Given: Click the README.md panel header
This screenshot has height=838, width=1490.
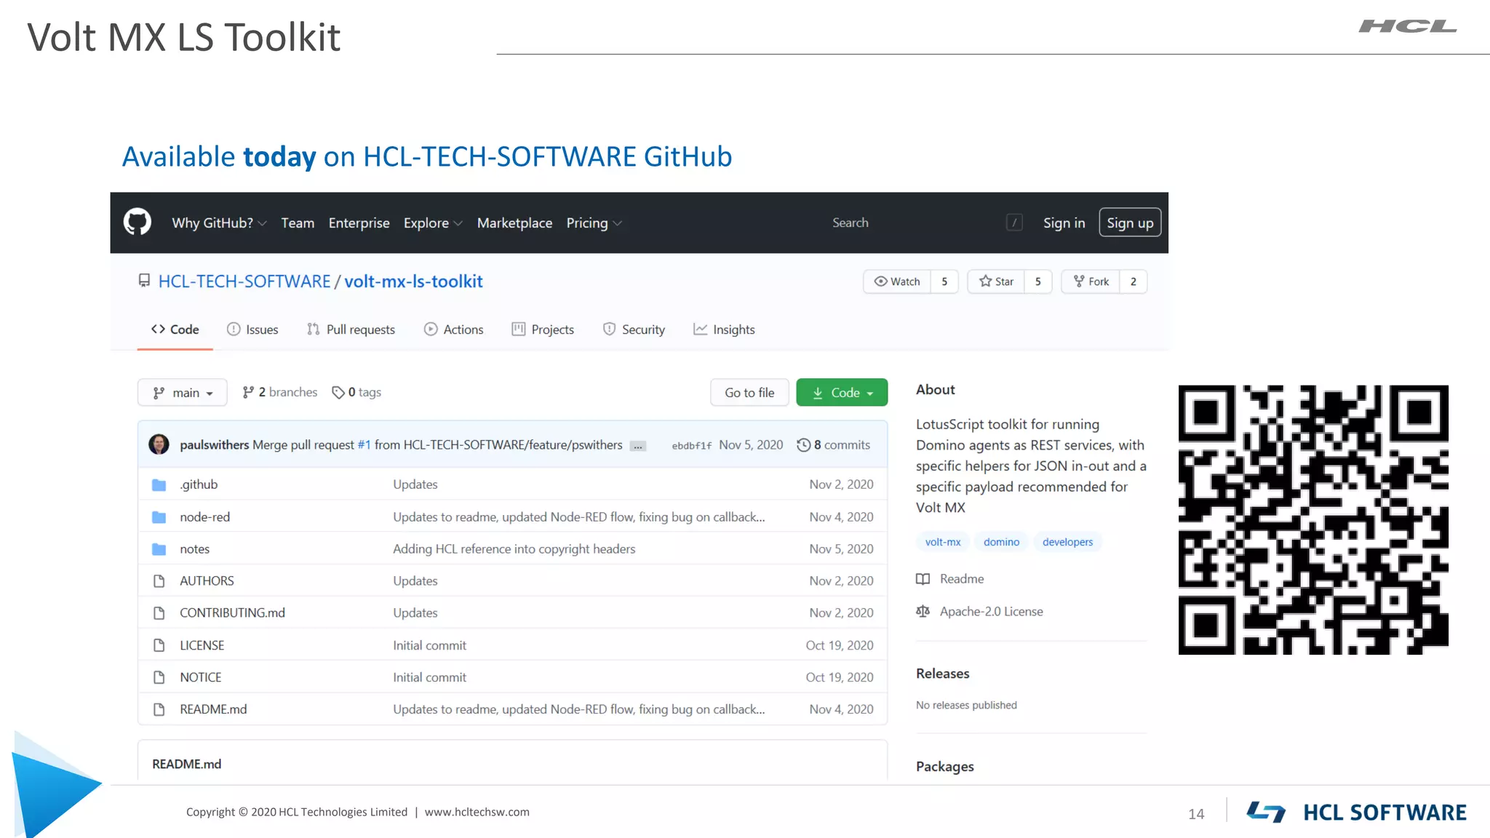Looking at the screenshot, I should coord(187,764).
